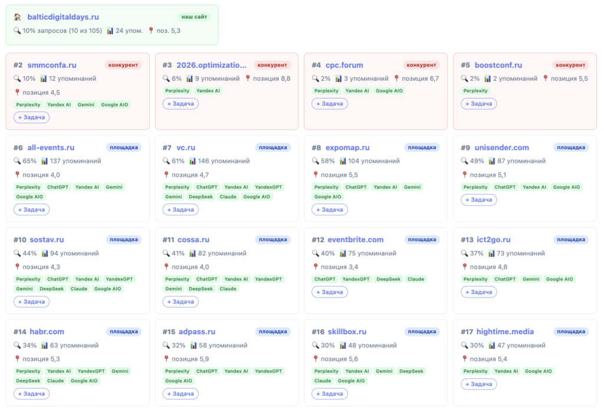The width and height of the screenshot is (604, 412).
Task: Open the vc.ru link
Action: pos(186,147)
